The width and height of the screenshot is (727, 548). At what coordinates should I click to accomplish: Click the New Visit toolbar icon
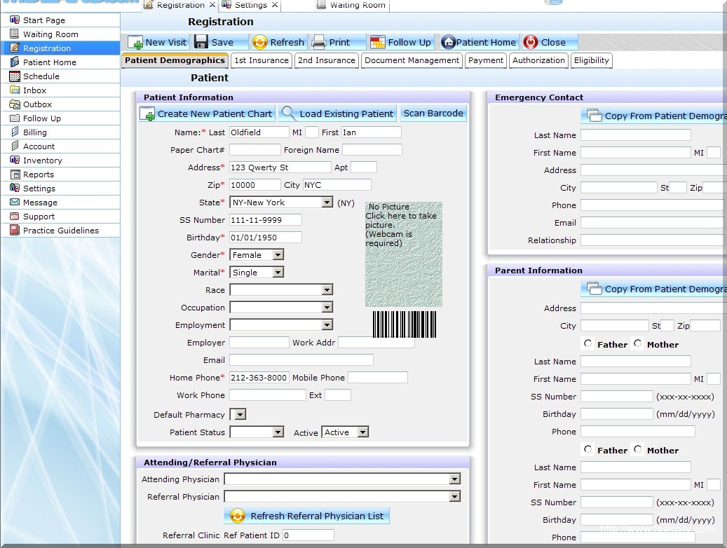(135, 42)
